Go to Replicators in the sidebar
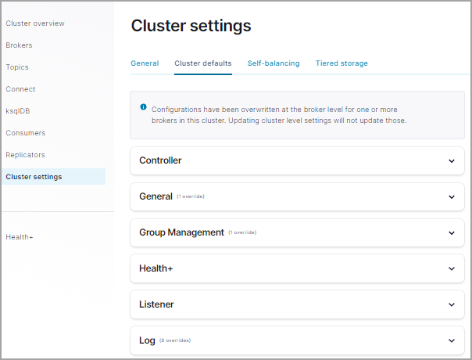Screen dimensions: 472x360 click(x=25, y=155)
